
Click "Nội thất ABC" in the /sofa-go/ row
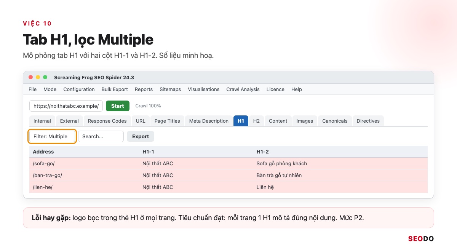click(158, 163)
